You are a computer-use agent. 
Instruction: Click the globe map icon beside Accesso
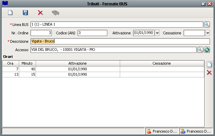click(x=207, y=50)
